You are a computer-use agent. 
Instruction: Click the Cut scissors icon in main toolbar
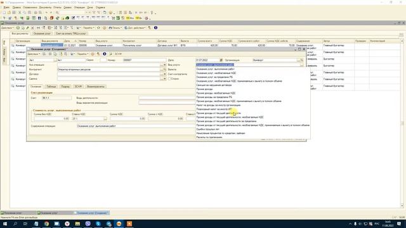(20, 13)
